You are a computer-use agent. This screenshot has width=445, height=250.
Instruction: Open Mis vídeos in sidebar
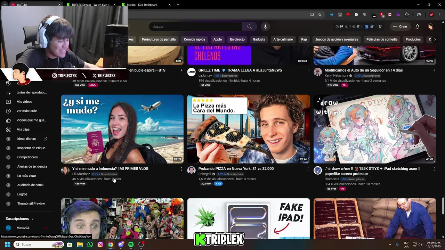pyautogui.click(x=26, y=102)
